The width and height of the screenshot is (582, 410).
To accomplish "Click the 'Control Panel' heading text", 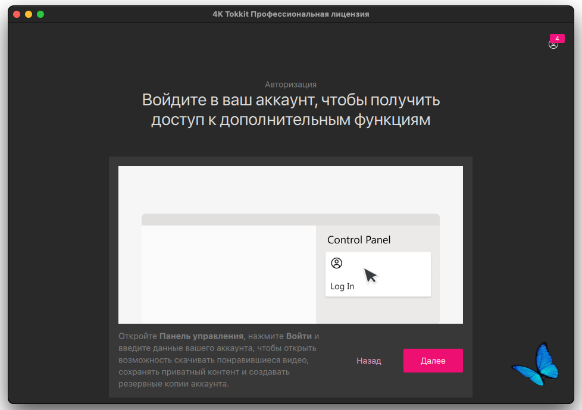I will [359, 240].
